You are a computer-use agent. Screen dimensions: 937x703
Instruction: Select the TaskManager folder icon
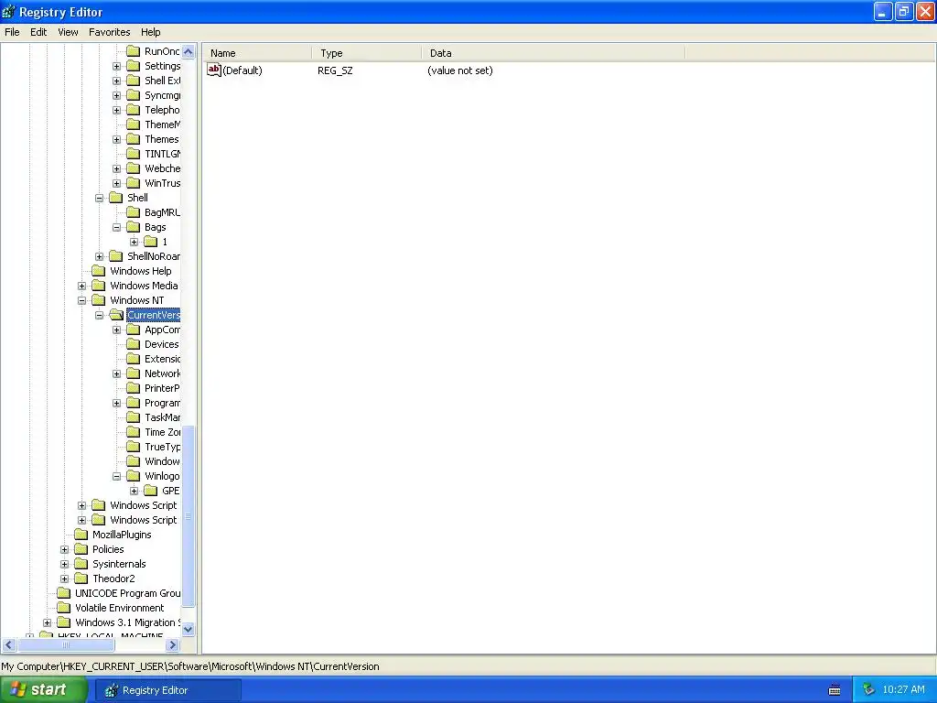134,417
